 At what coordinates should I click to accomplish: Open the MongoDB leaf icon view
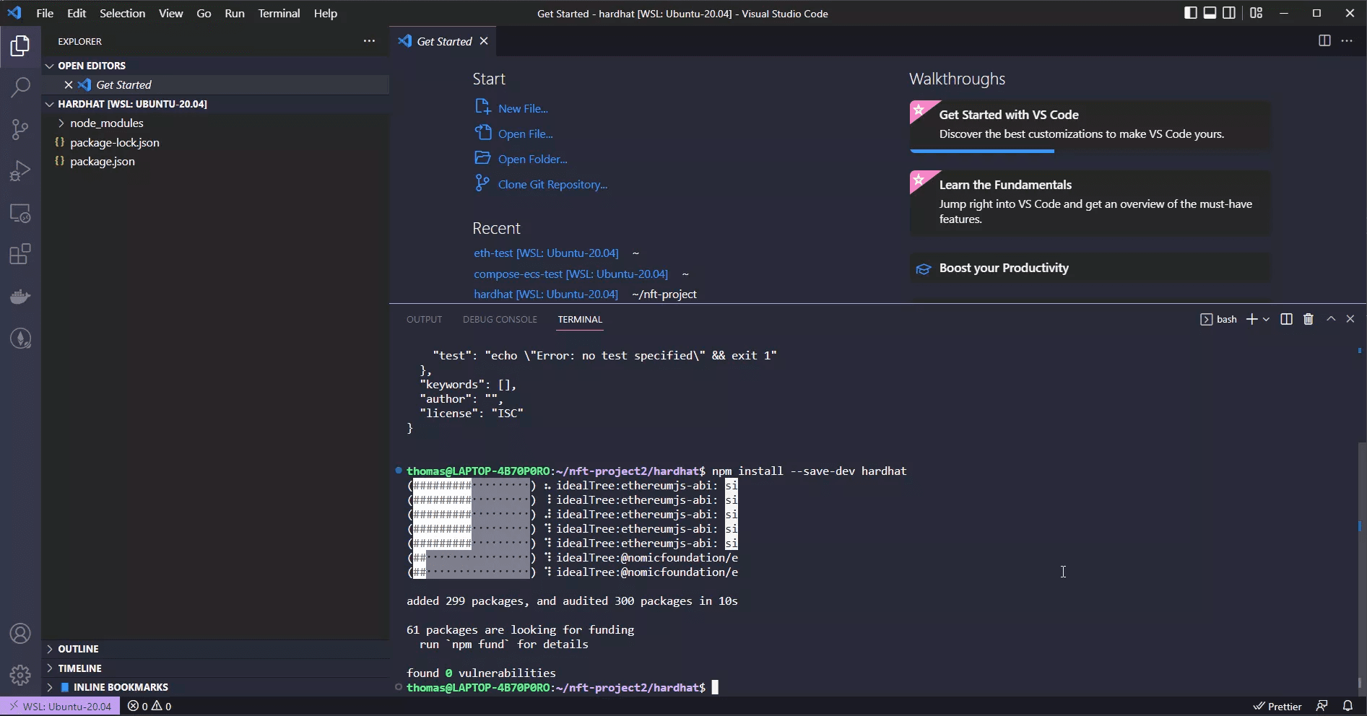click(20, 339)
